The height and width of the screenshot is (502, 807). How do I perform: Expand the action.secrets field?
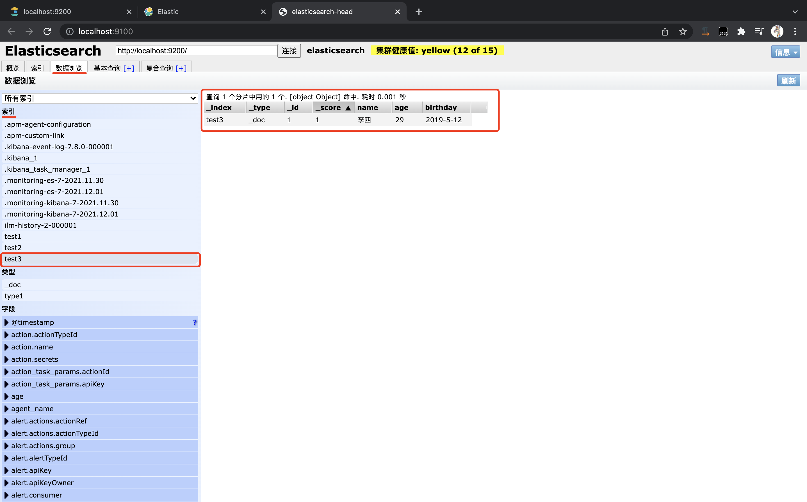(x=6, y=359)
